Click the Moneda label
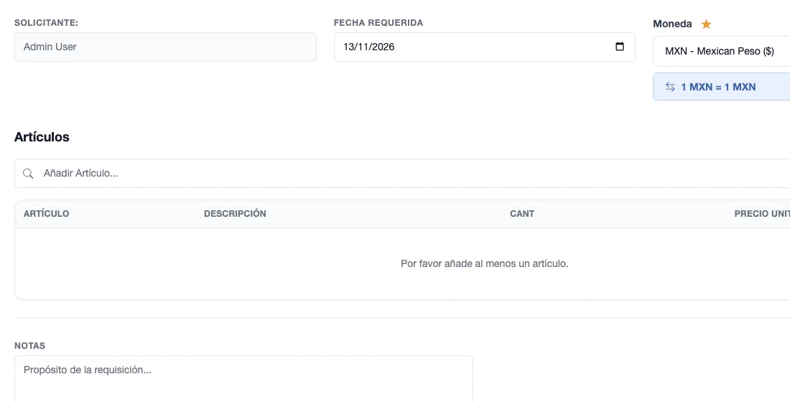 tap(672, 24)
